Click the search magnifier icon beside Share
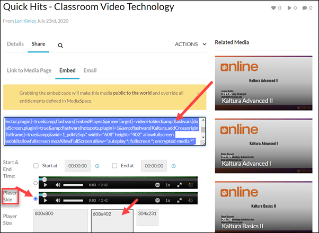The image size is (319, 233). (60, 46)
